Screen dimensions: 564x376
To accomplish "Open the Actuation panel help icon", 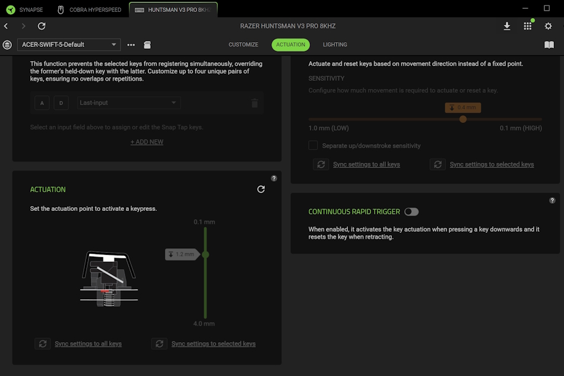I will click(x=274, y=178).
